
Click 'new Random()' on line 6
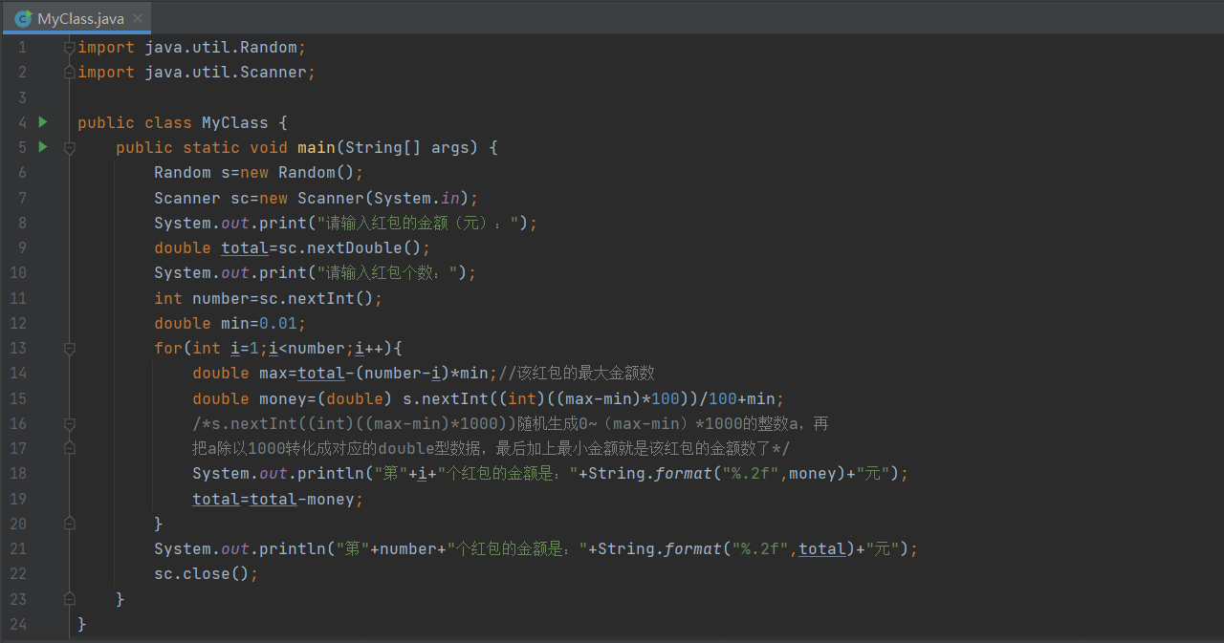[297, 172]
